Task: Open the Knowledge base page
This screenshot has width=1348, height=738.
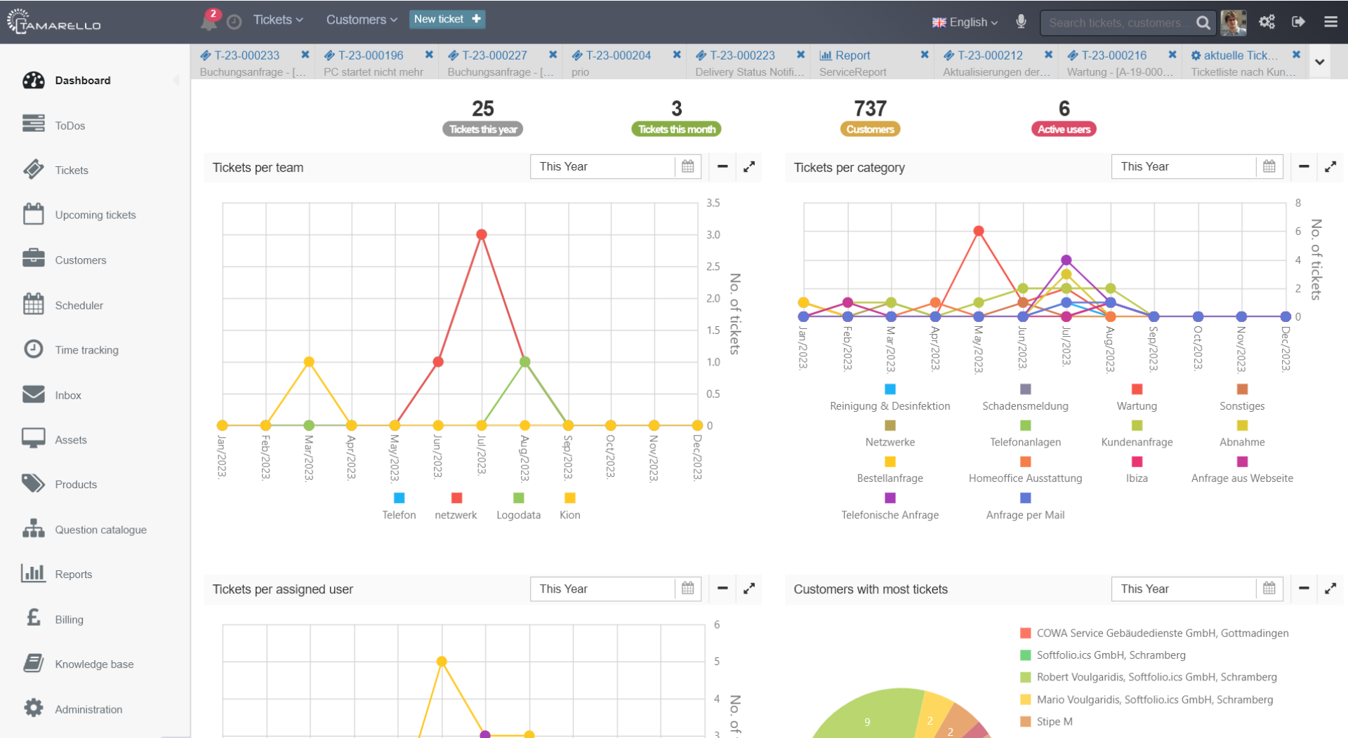Action: coord(95,664)
